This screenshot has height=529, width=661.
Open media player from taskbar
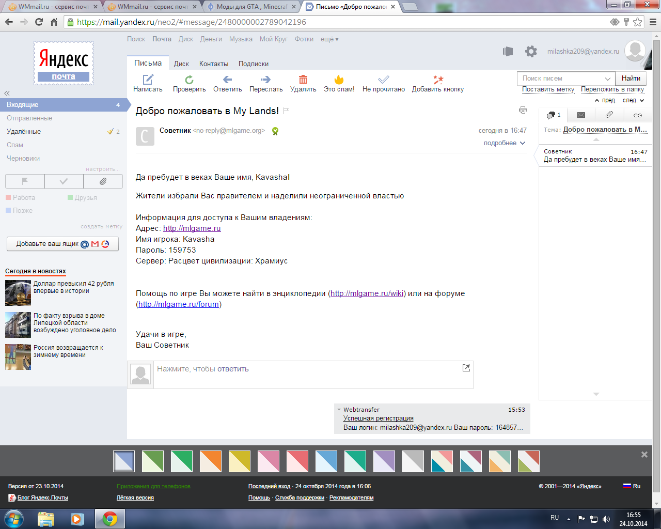click(x=77, y=519)
